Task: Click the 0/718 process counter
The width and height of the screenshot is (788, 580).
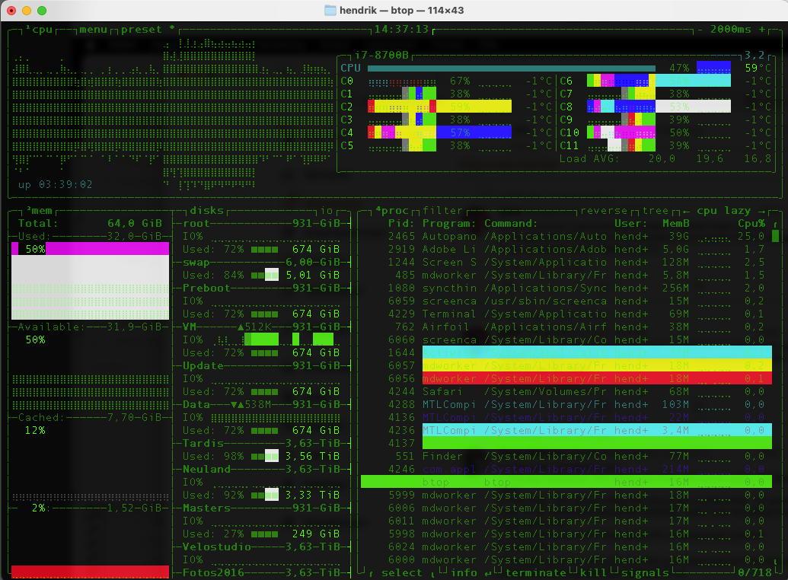Action: (x=755, y=572)
